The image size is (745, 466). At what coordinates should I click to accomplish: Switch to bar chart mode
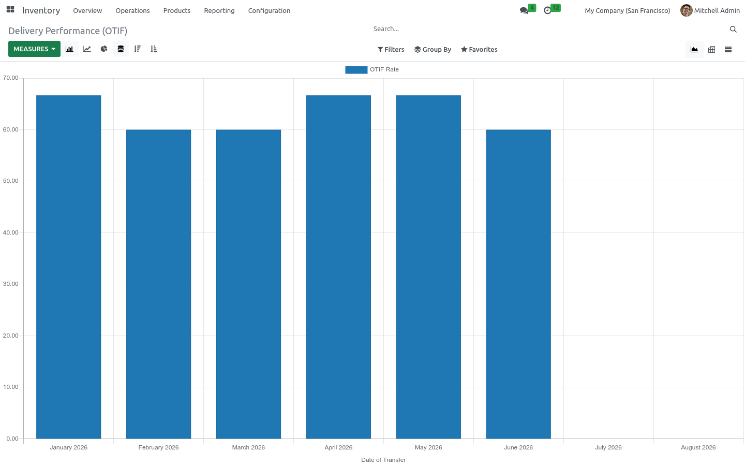pyautogui.click(x=70, y=49)
